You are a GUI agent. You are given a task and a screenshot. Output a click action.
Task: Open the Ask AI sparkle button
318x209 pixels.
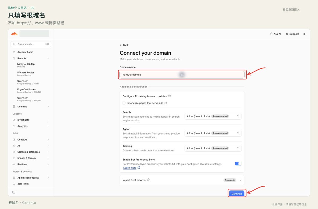pyautogui.click(x=275, y=34)
